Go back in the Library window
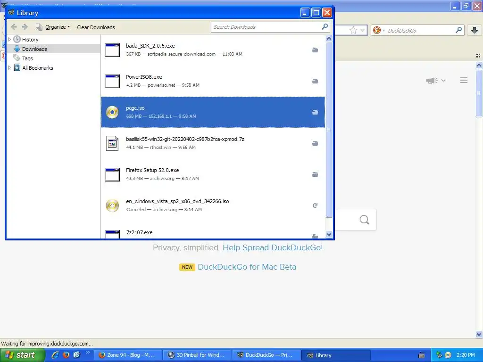The height and width of the screenshot is (362, 483). point(14,27)
